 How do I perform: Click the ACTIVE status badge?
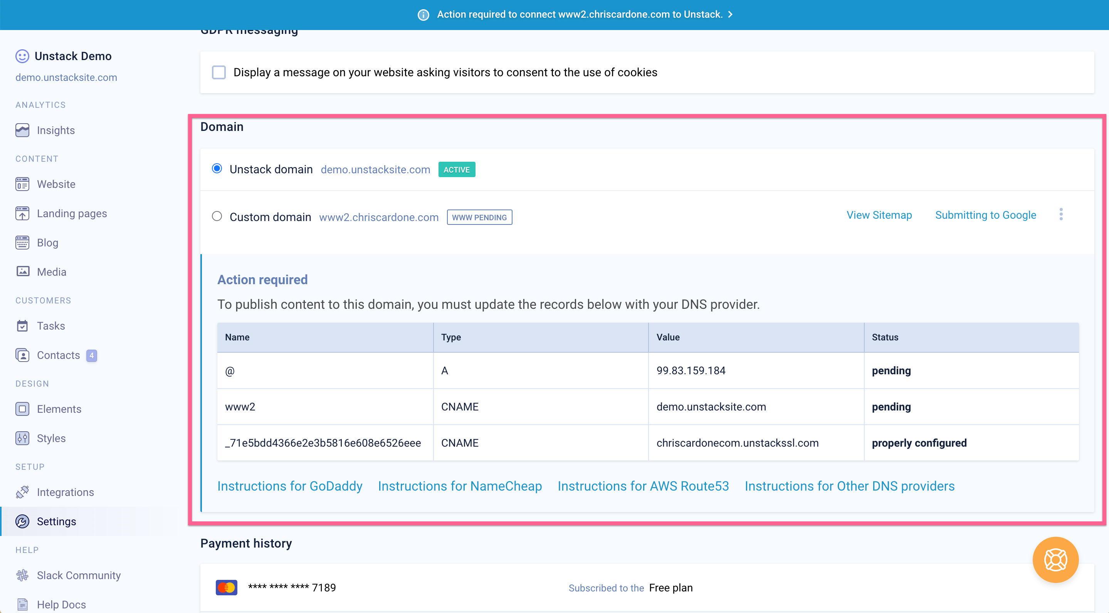point(457,169)
